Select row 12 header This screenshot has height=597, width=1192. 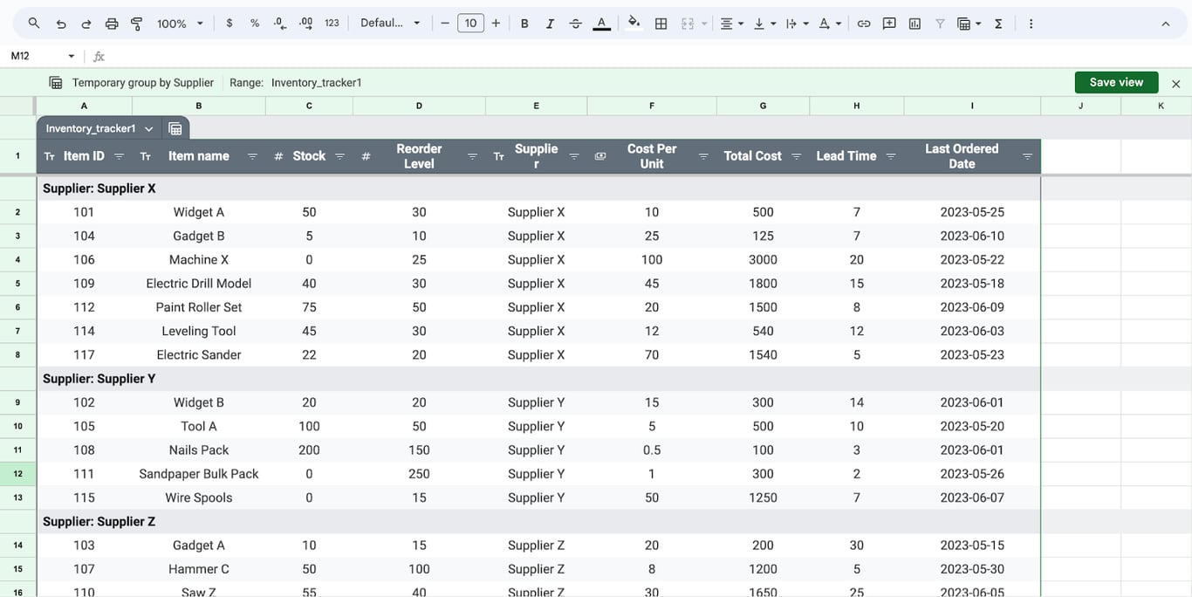point(17,474)
